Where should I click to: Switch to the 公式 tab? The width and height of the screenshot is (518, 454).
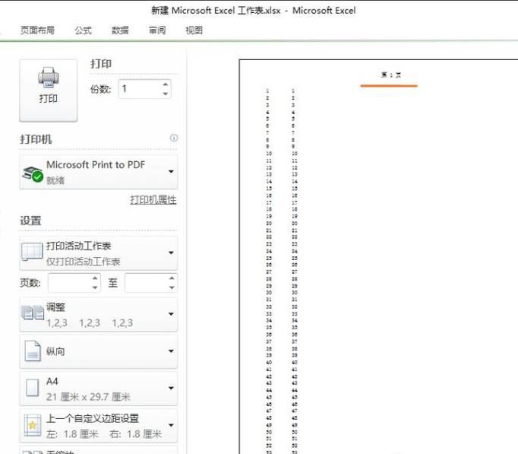click(83, 30)
